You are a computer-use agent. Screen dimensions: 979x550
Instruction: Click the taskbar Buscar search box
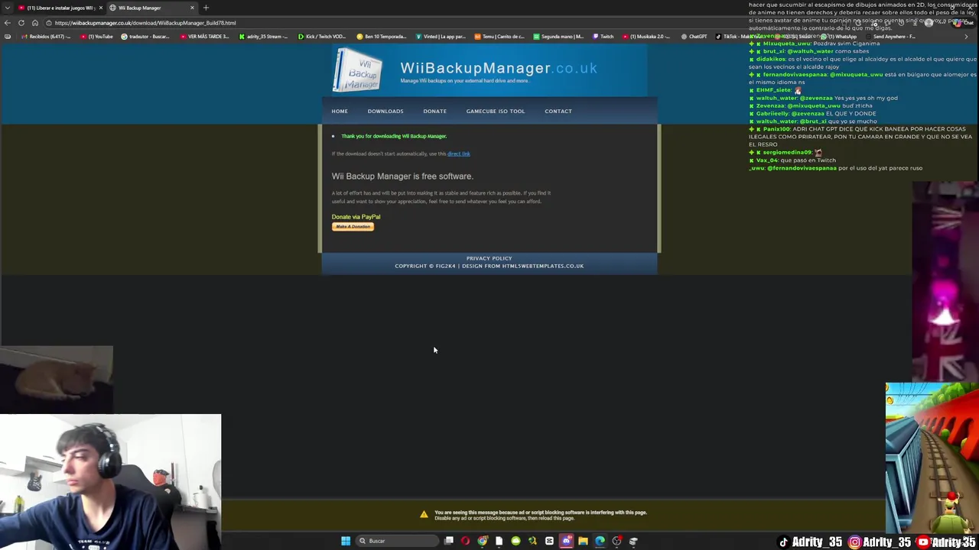point(398,541)
